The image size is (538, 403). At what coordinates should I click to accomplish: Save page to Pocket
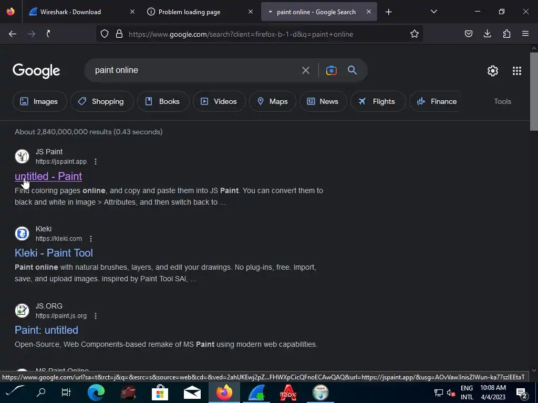(x=469, y=34)
